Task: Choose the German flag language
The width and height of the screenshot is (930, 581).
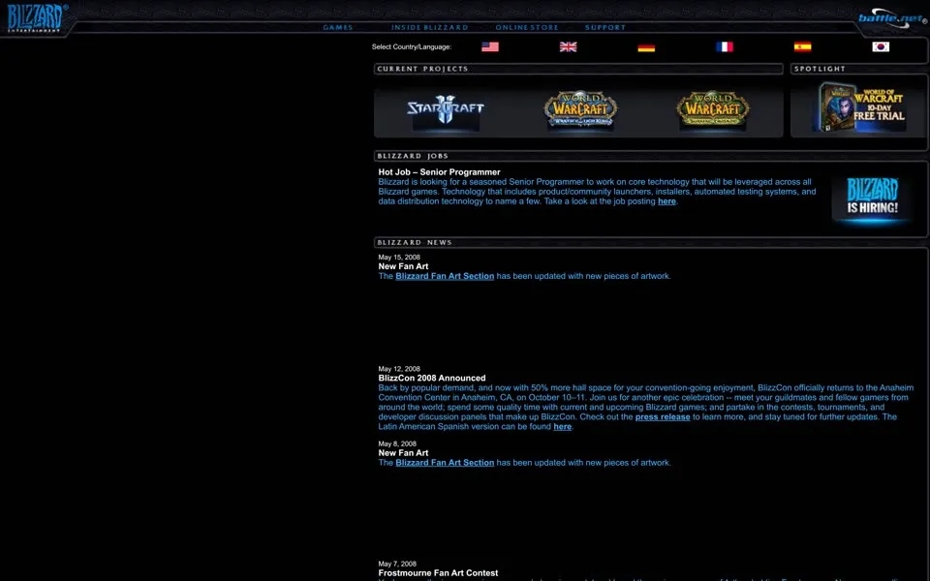Action: click(646, 46)
